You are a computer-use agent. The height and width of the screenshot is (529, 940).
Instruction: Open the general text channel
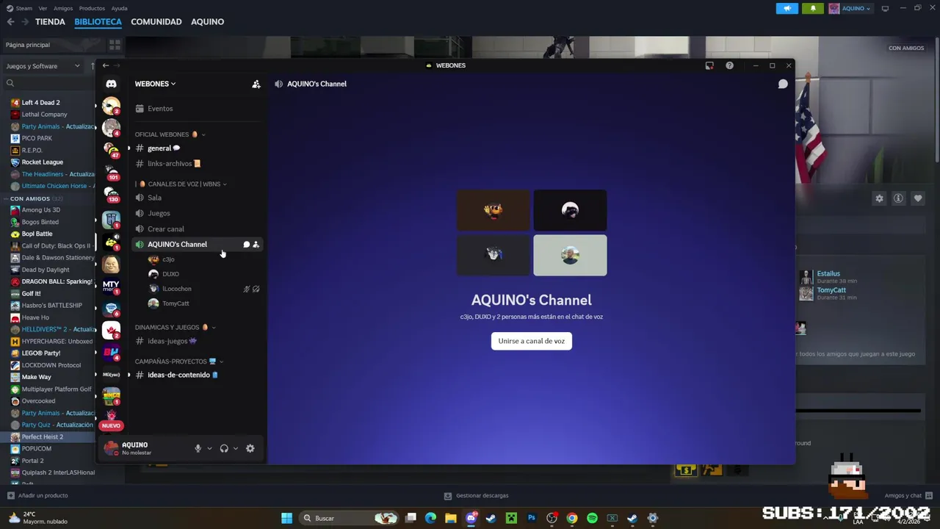[197, 148]
